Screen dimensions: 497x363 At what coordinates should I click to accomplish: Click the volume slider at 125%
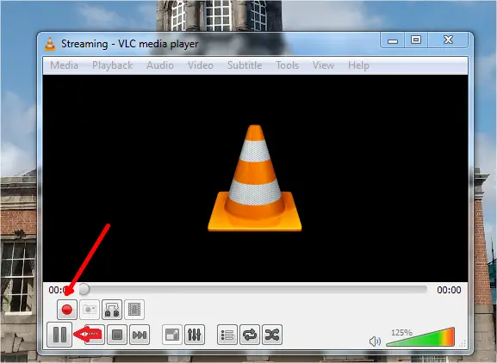pyautogui.click(x=421, y=337)
